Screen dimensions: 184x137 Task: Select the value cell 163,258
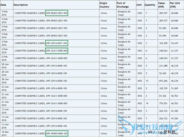[163, 43]
